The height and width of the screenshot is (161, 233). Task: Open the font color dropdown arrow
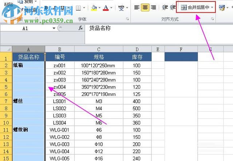pos(111,8)
